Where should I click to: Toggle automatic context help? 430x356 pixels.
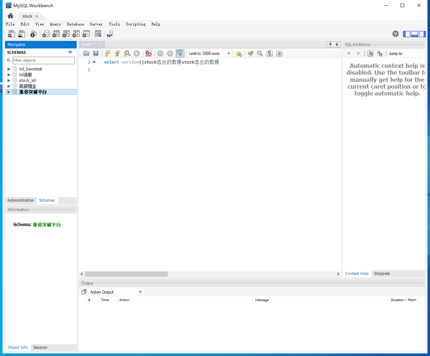tap(380, 53)
